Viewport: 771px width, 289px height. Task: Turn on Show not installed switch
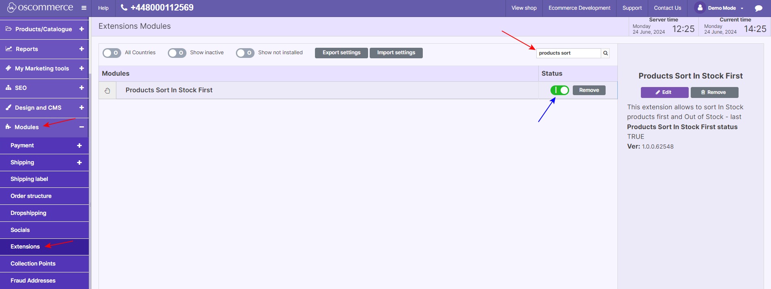click(x=245, y=53)
